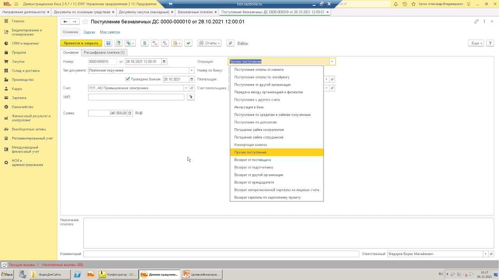Toggle the Проведено банком checkbox
499x280 pixels.
127,79
